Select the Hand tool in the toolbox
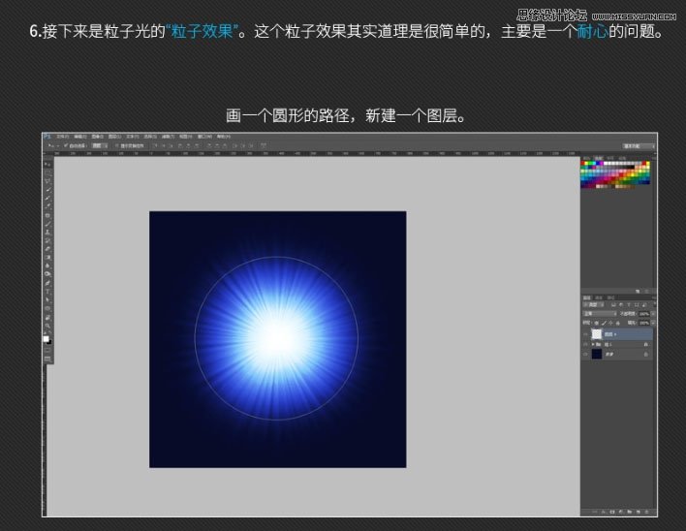Image resolution: width=686 pixels, height=531 pixels. 47,316
